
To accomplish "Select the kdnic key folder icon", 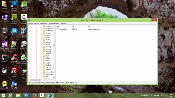I will (x=44, y=60).
